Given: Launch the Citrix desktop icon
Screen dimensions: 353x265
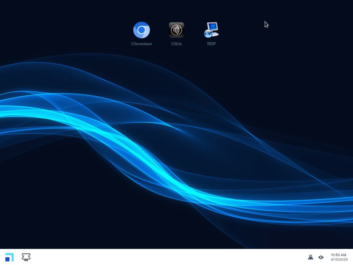Looking at the screenshot, I should 176,30.
